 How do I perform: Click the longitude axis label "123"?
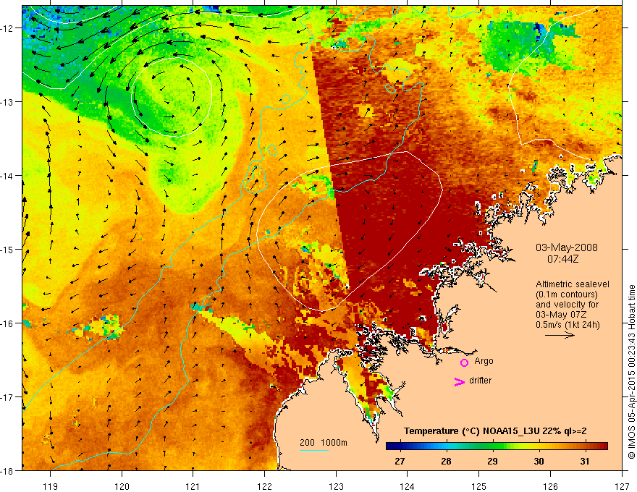[x=336, y=486]
